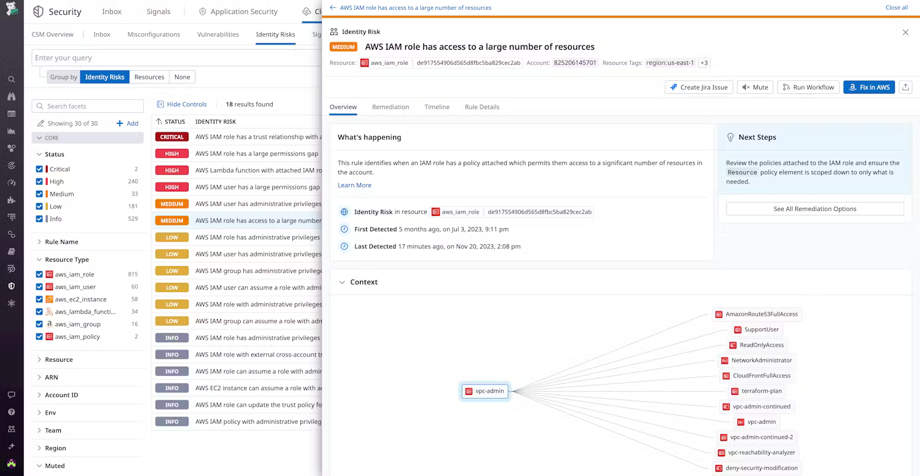Image resolution: width=920 pixels, height=476 pixels.
Task: Open the team members icon in sidebar
Action: point(11,429)
